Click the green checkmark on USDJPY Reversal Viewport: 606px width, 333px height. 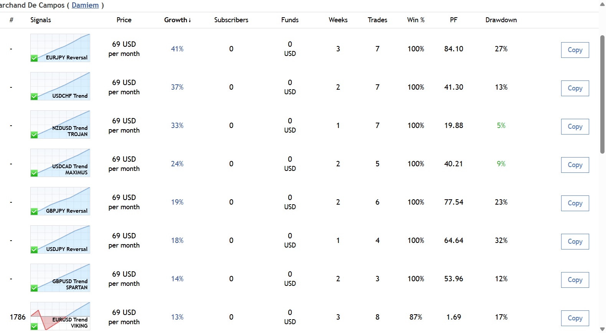coord(34,250)
